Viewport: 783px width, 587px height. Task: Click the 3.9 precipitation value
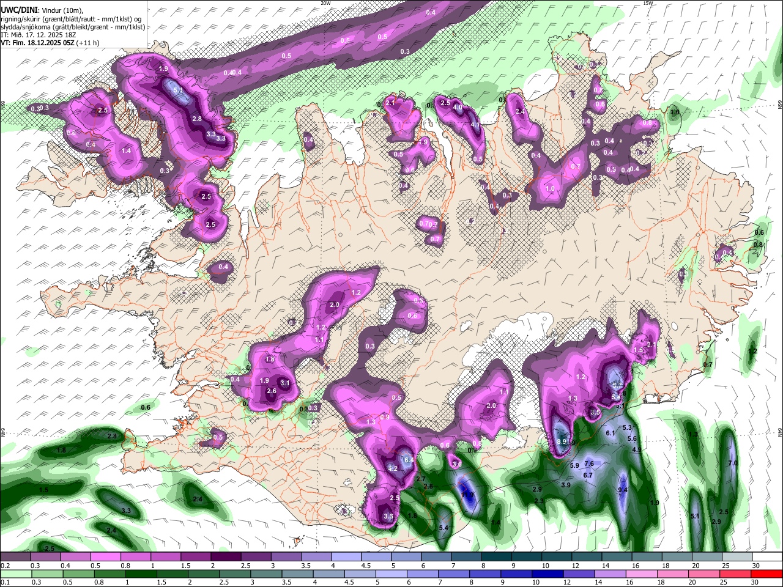[566, 485]
